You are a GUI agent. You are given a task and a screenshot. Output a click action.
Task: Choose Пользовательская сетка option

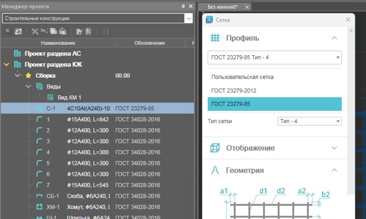[242, 77]
